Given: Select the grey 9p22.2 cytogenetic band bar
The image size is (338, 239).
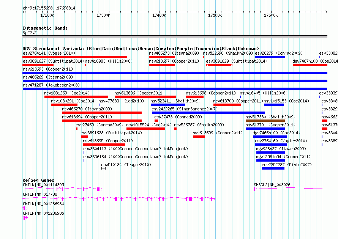Looking at the screenshot, I should (x=175, y=37).
